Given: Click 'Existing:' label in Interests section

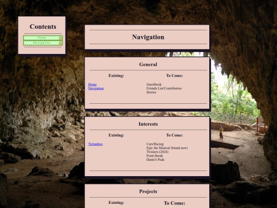Looking at the screenshot, I should (116, 135).
